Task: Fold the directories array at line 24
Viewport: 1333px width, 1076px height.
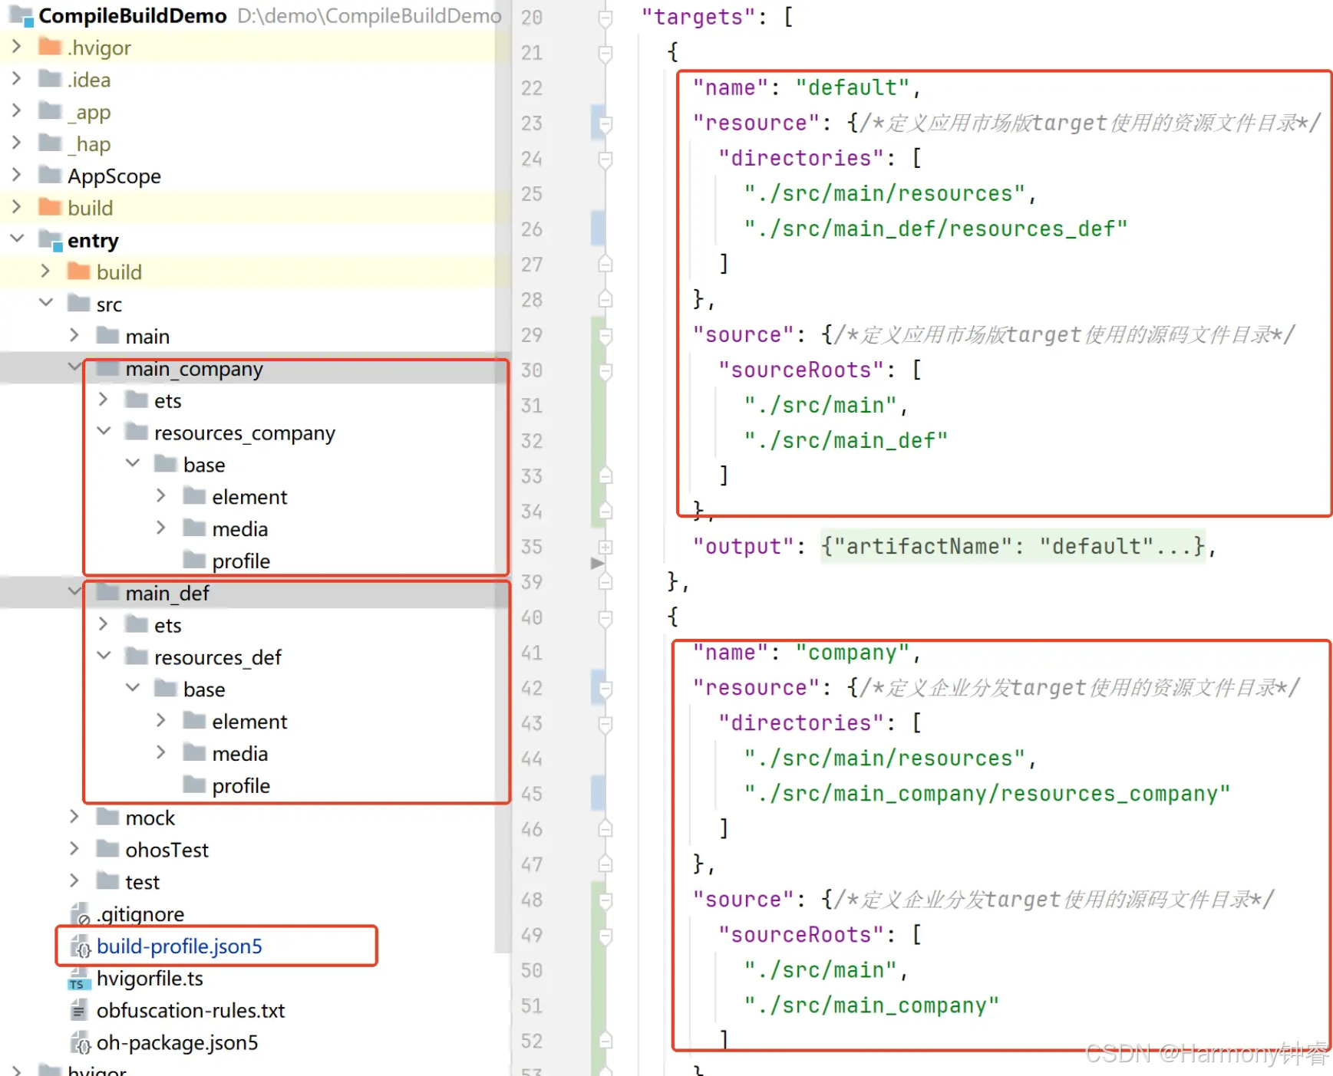Action: coord(605,159)
